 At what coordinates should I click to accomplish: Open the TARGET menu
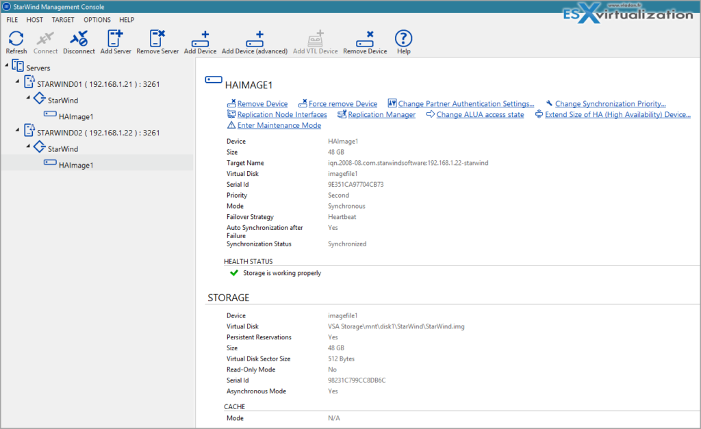coord(63,19)
